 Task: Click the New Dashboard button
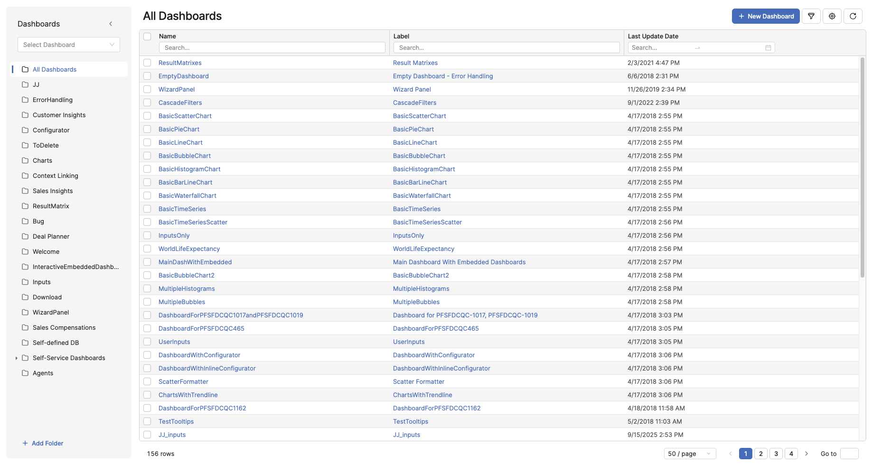pyautogui.click(x=766, y=16)
